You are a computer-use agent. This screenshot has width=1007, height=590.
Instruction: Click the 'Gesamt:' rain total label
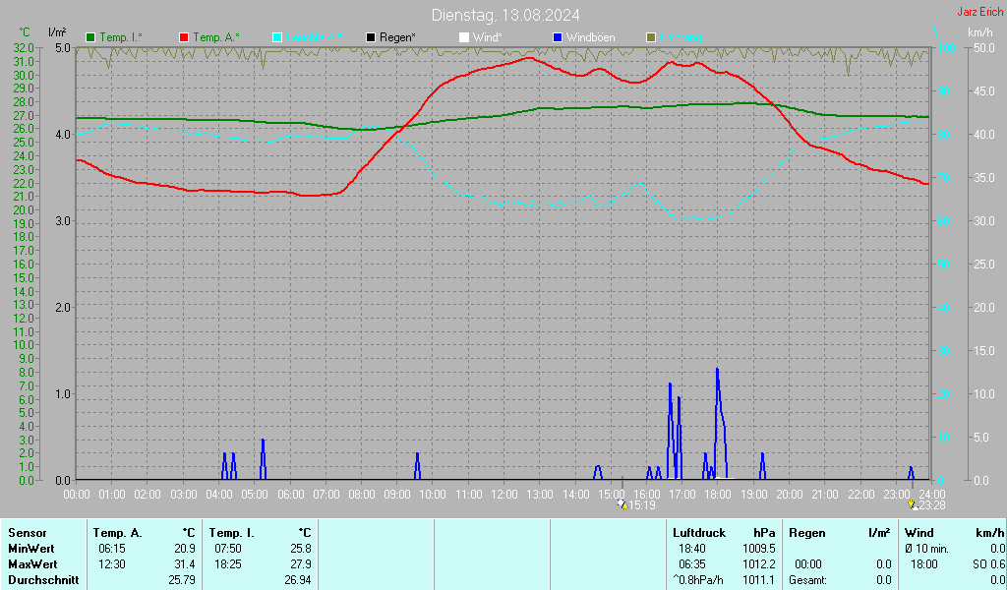pyautogui.click(x=808, y=580)
